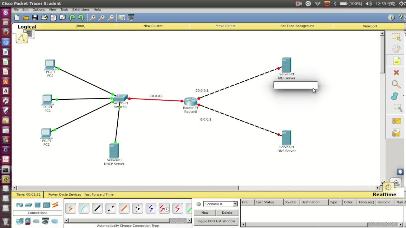
Task: Select the End Devices category
Action: [20, 221]
